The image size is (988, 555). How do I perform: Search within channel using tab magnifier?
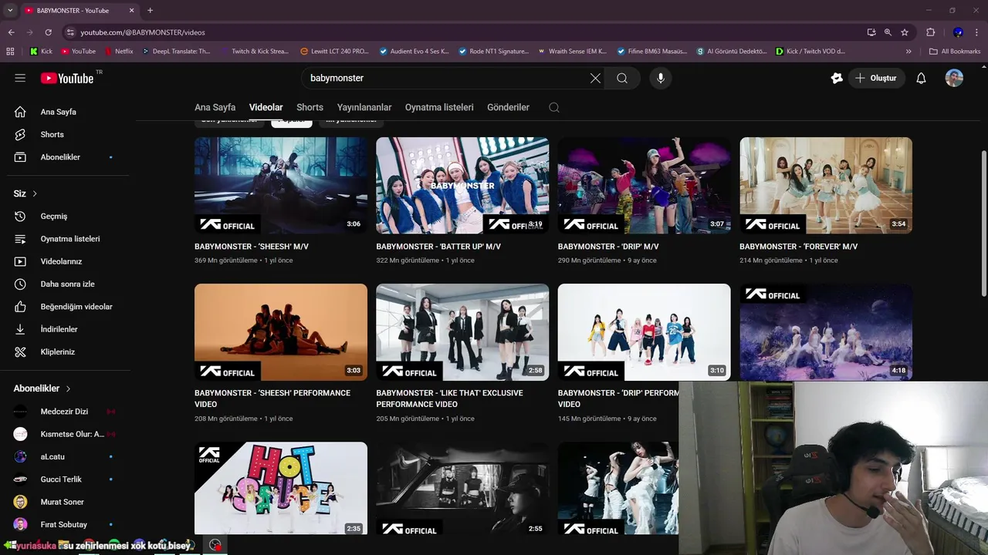coord(554,107)
